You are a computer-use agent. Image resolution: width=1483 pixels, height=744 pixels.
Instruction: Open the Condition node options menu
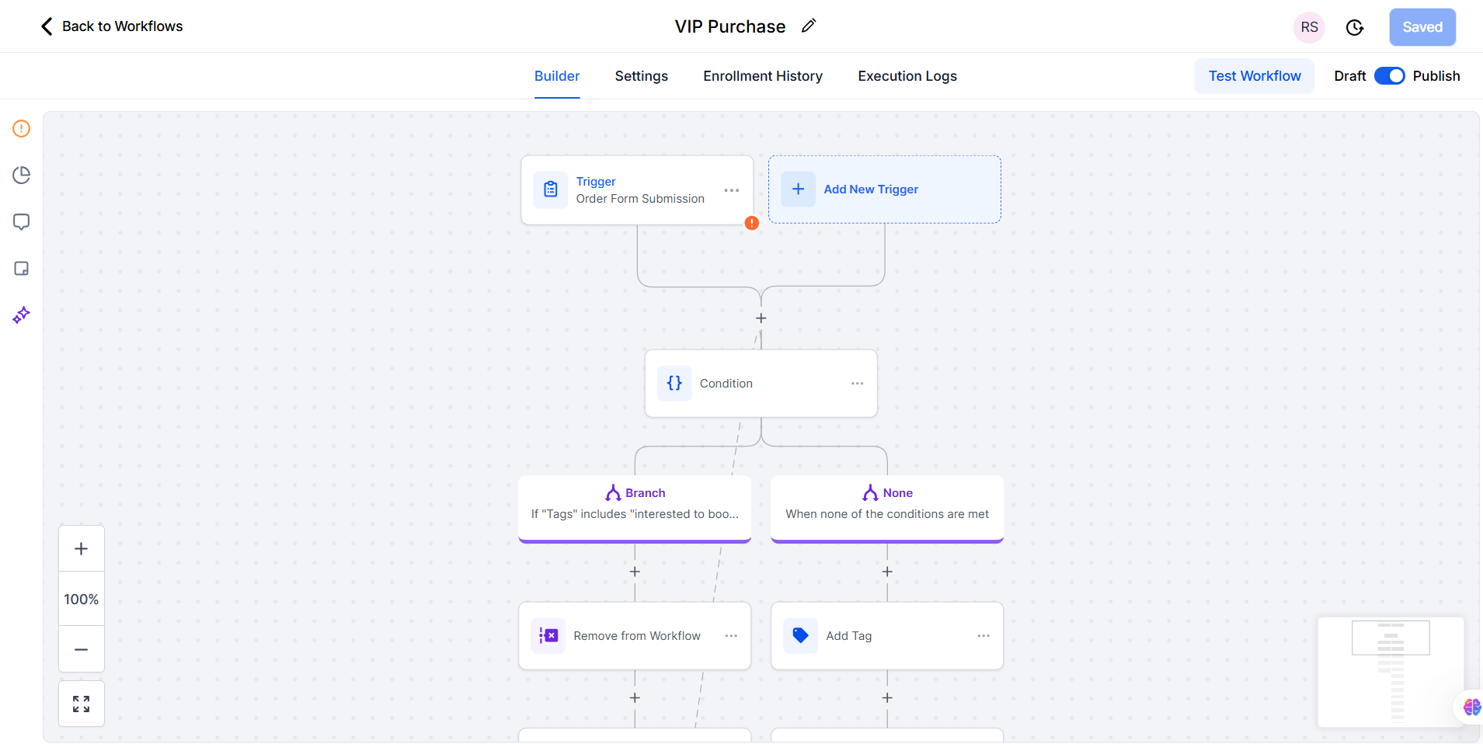pos(857,384)
